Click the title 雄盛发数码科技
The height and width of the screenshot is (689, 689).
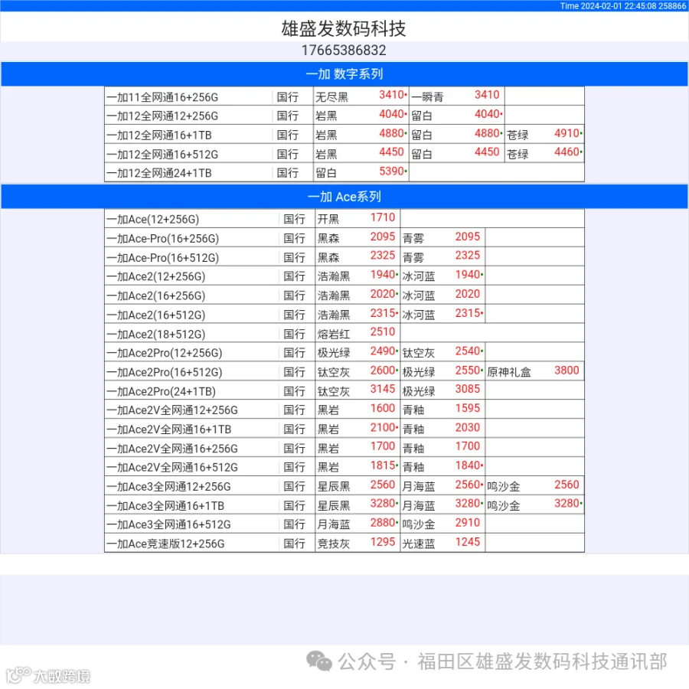[344, 28]
